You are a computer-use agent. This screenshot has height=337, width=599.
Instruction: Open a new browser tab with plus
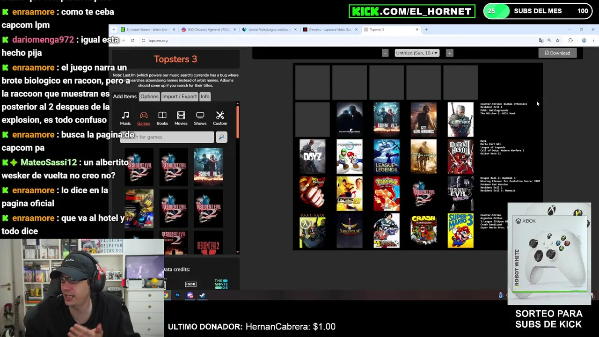coord(426,29)
